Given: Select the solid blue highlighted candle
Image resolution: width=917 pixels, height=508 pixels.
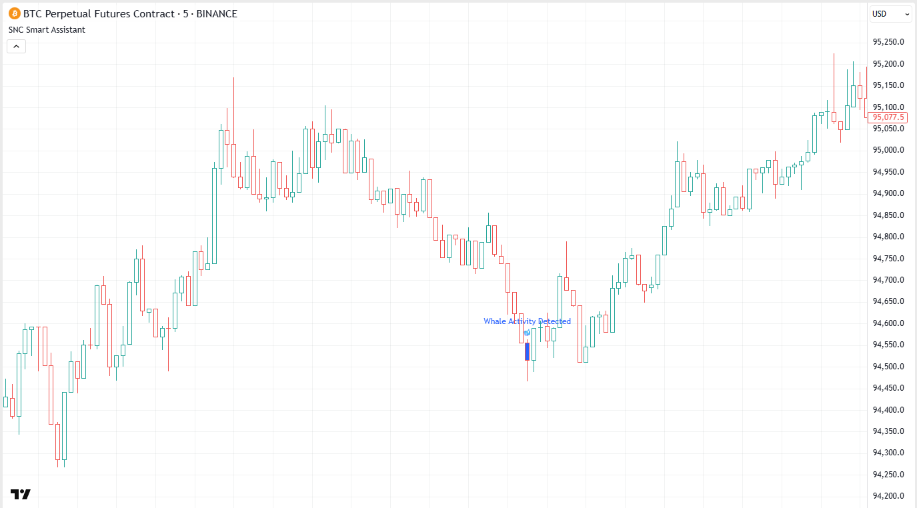Looking at the screenshot, I should 527,351.
